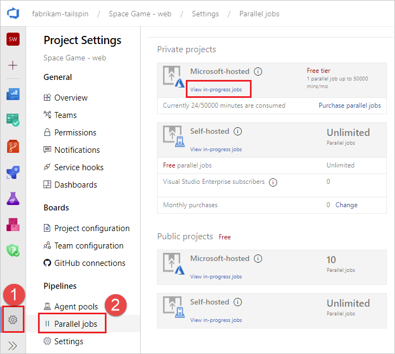Open Agent pools settings page
This screenshot has height=354, width=395.
pyautogui.click(x=76, y=307)
